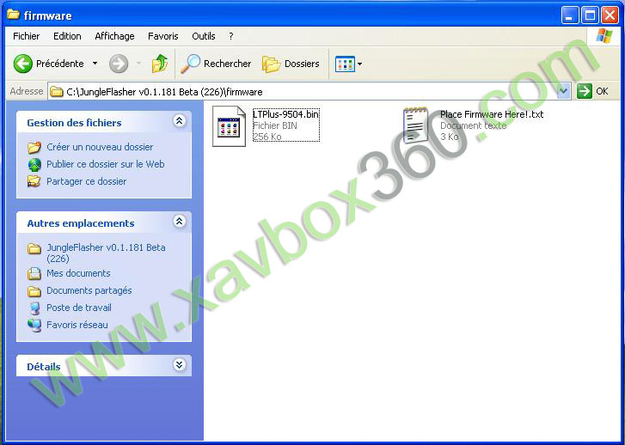Click the Gestion des fichiers header text
The image size is (625, 445).
point(74,123)
